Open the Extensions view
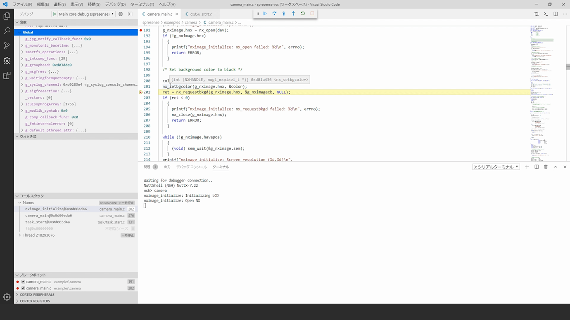This screenshot has height=320, width=570. click(x=7, y=75)
